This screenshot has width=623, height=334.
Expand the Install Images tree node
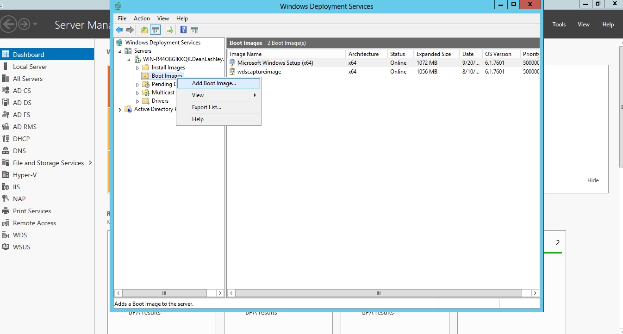point(137,68)
